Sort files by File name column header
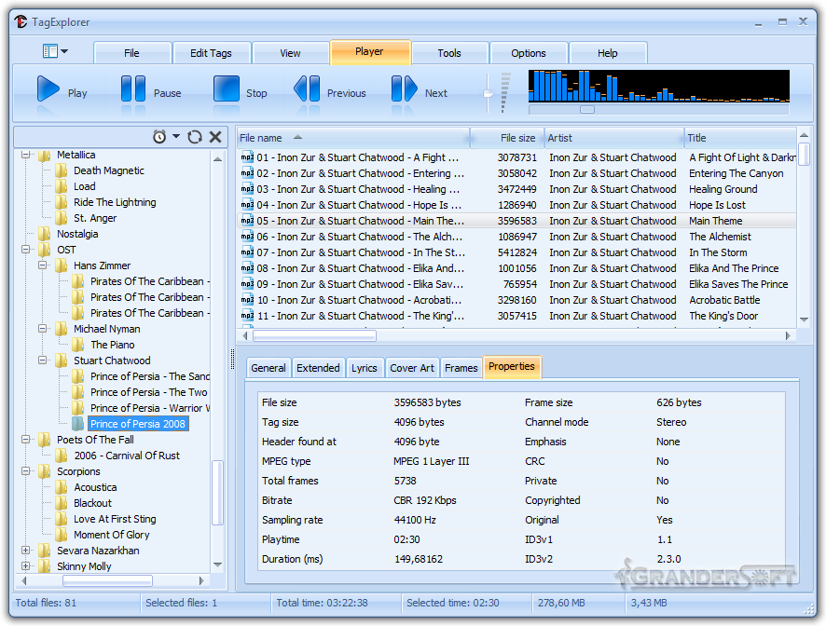826x626 pixels. (261, 138)
